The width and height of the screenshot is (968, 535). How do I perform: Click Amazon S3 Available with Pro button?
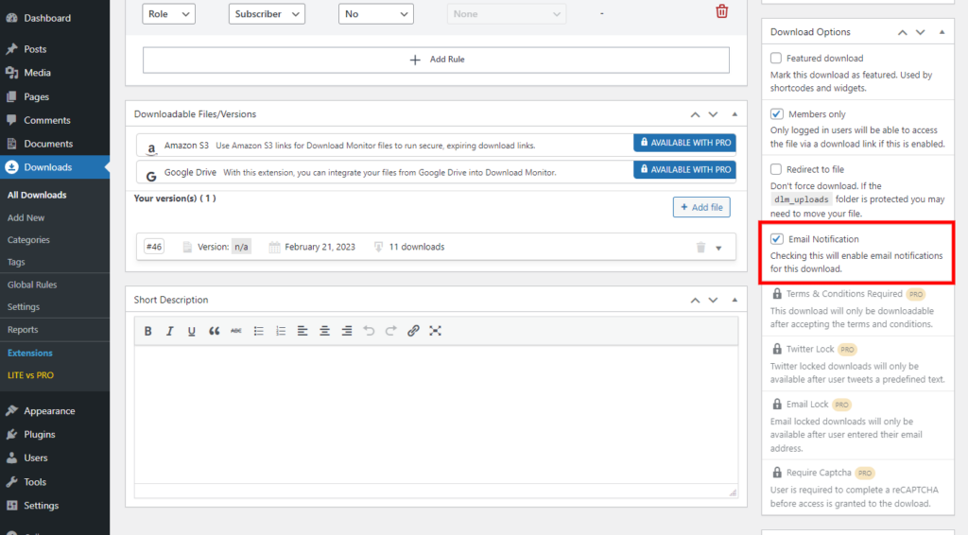pyautogui.click(x=684, y=143)
